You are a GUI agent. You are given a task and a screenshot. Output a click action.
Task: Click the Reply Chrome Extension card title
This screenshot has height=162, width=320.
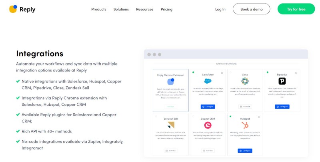(x=171, y=75)
